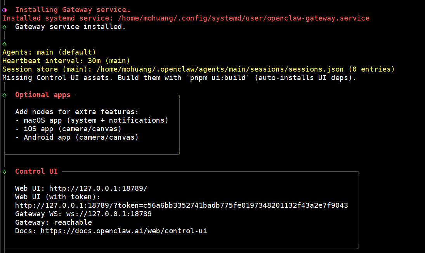
Task: Click the Agents: main (default) line
Action: (49, 52)
